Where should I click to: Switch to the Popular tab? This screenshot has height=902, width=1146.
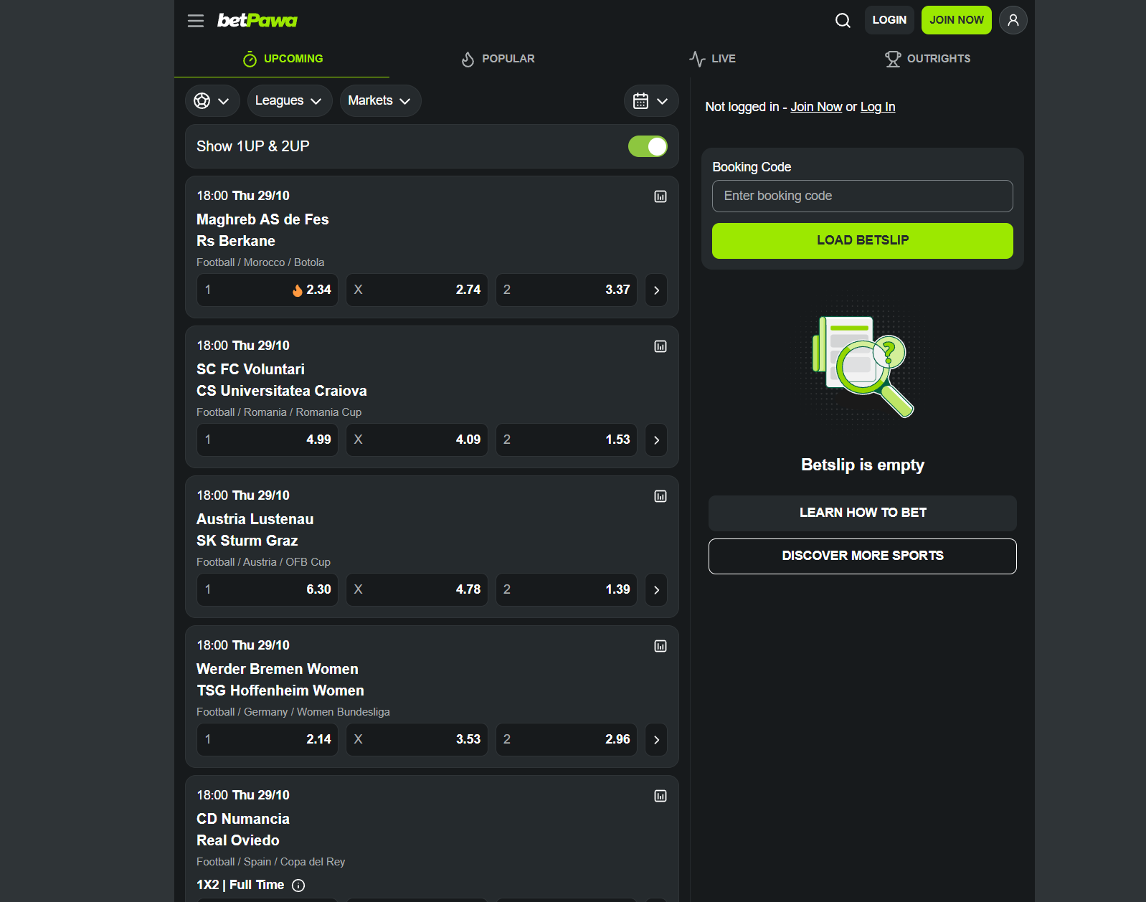coord(497,59)
